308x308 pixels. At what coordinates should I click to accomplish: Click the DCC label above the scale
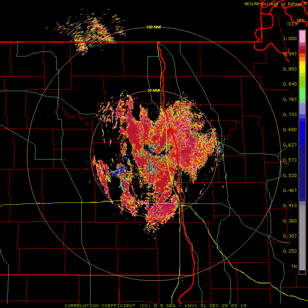[300, 20]
